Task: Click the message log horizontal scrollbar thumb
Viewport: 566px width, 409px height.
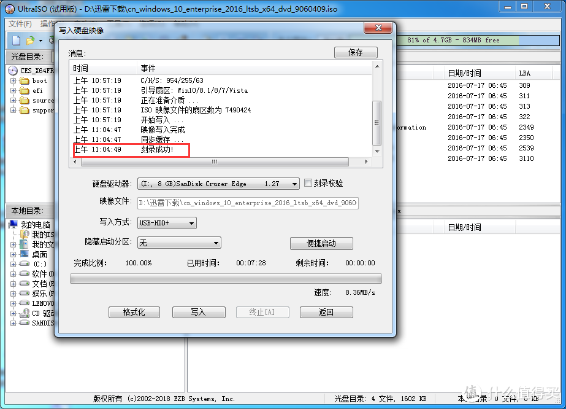Action: [x=215, y=162]
